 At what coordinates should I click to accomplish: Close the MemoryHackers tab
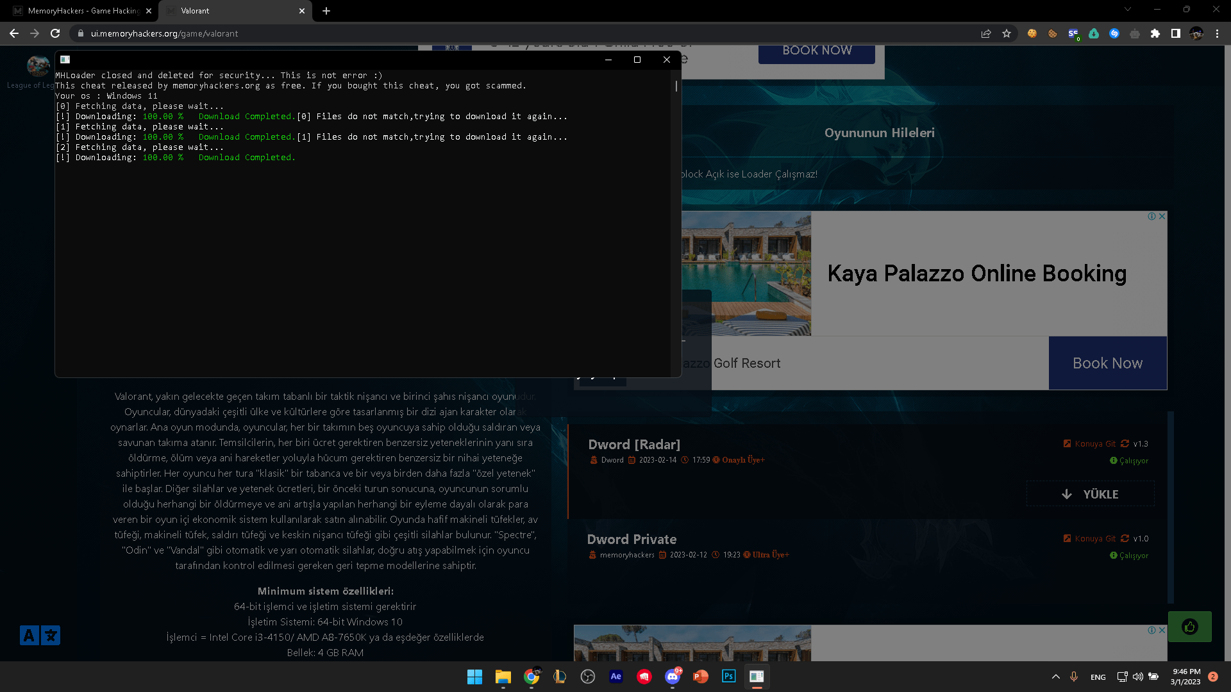tap(149, 11)
